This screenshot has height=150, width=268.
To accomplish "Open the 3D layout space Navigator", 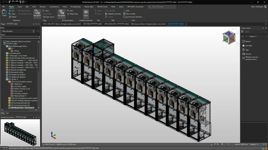I will pos(61,14).
